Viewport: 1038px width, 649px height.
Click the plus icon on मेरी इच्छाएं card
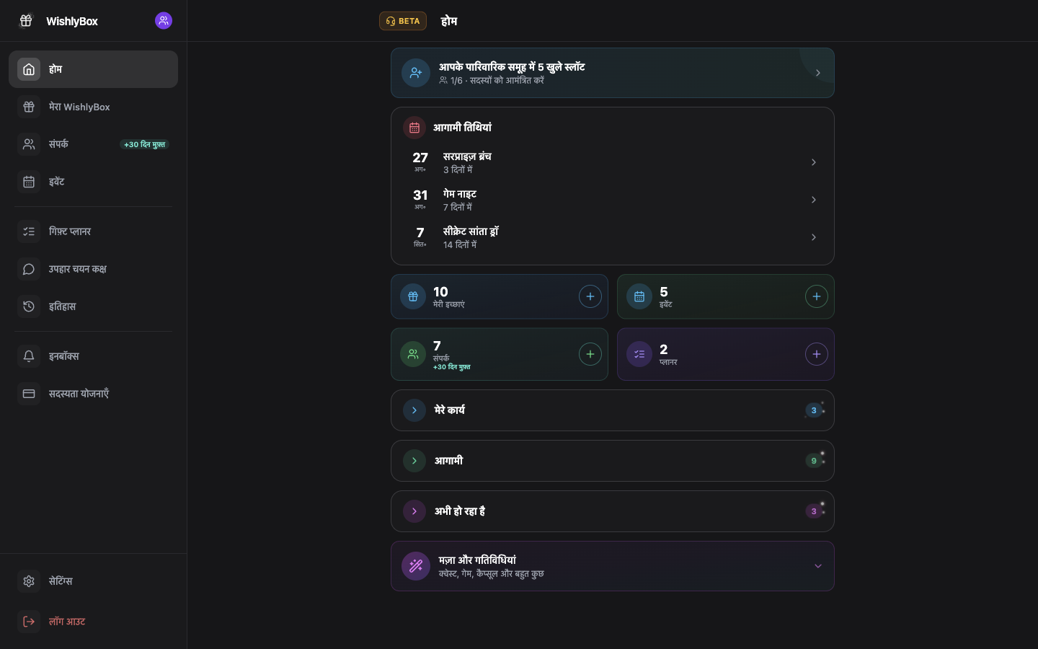(590, 296)
